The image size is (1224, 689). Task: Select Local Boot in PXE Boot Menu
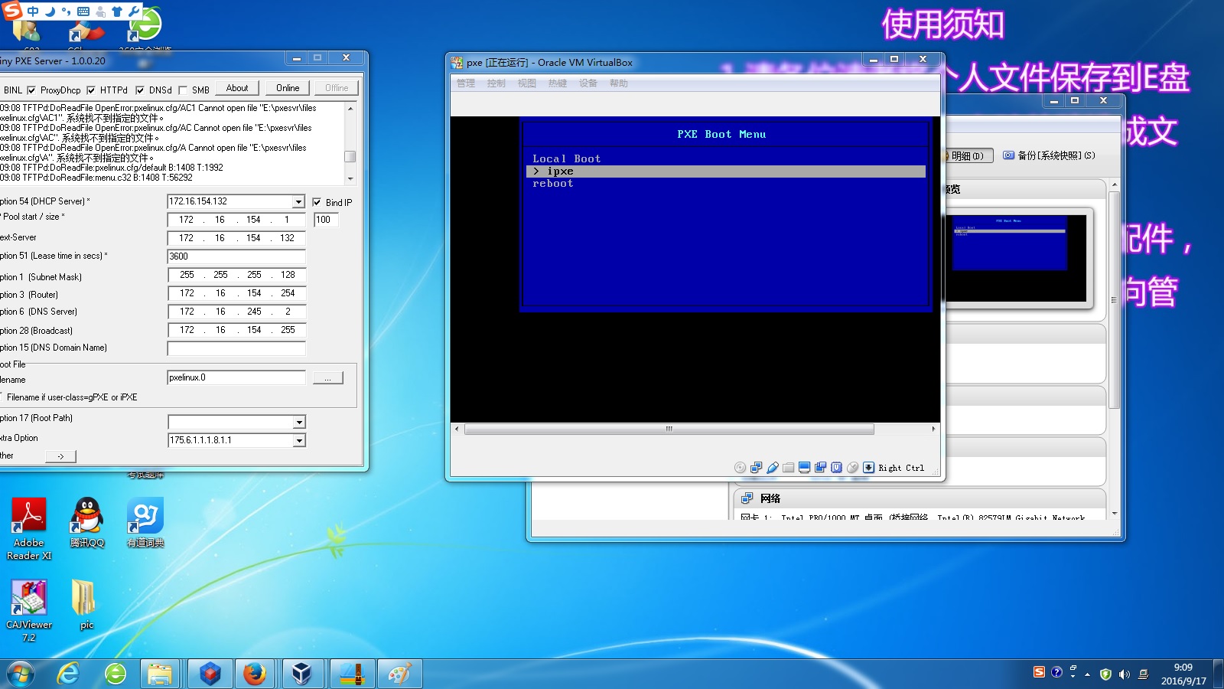pos(566,158)
